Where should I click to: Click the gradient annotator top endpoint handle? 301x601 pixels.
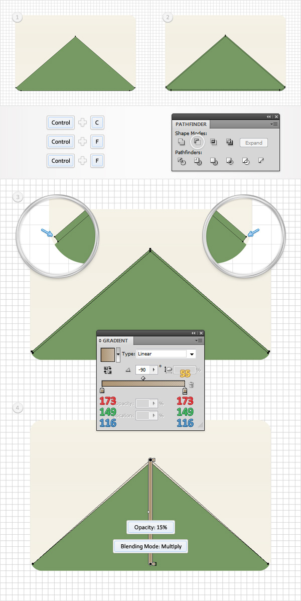150,459
